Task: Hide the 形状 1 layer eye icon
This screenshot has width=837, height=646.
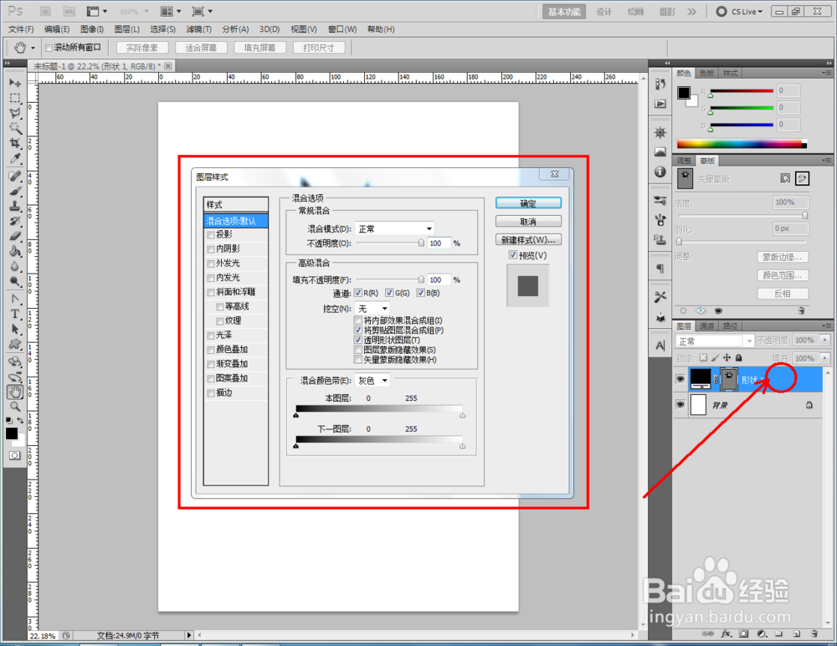Action: (680, 379)
